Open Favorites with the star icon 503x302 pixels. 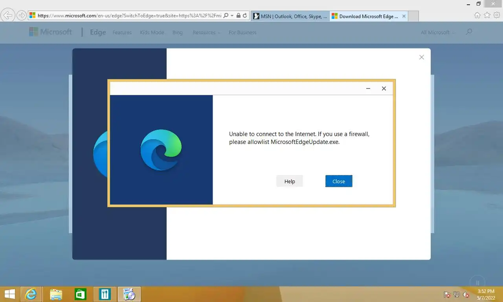tap(487, 15)
